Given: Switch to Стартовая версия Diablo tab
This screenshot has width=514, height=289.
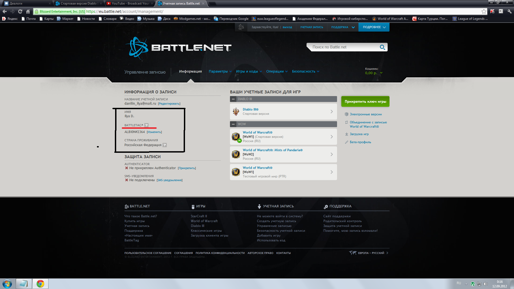Looking at the screenshot, I should pyautogui.click(x=78, y=3).
